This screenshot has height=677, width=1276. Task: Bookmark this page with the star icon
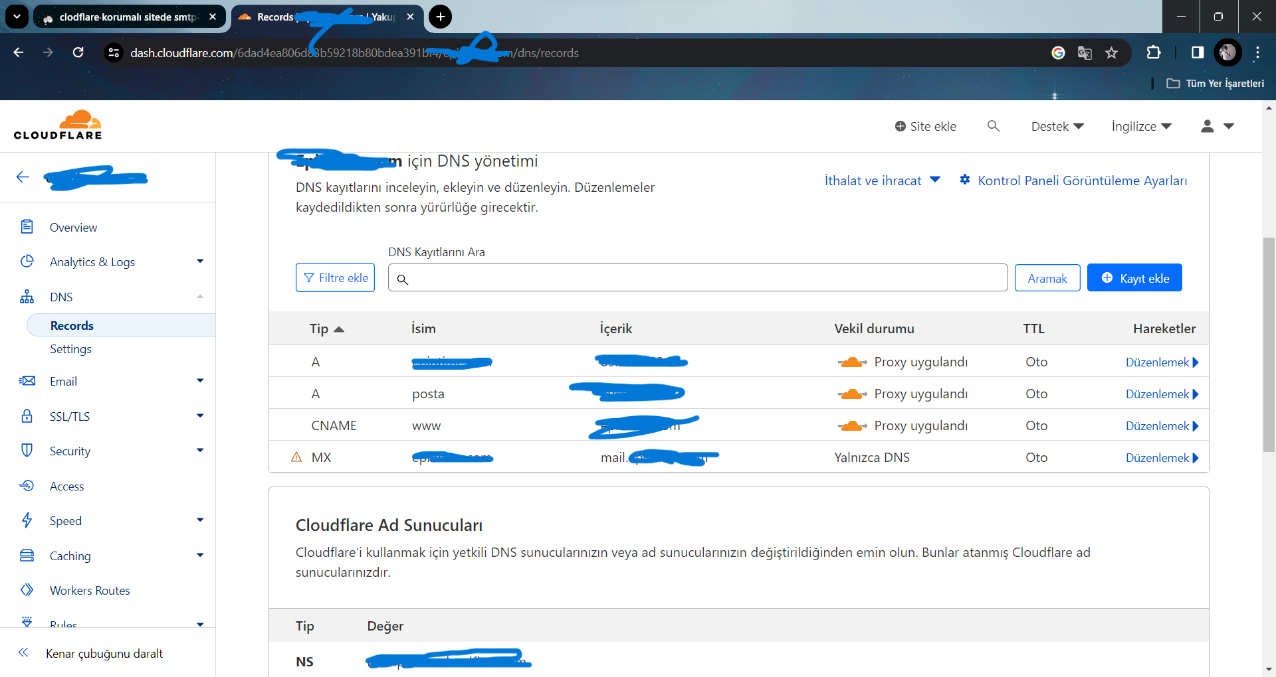(1111, 52)
